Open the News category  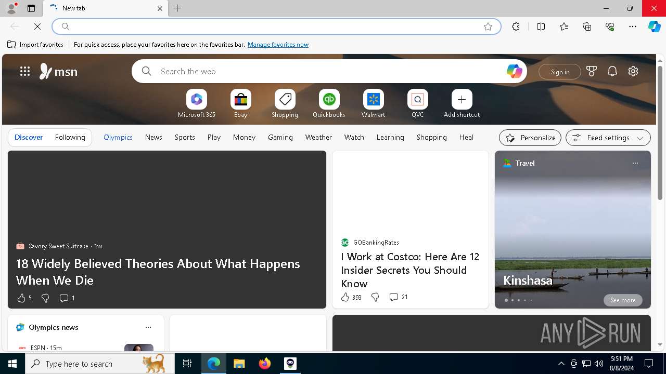click(x=153, y=137)
